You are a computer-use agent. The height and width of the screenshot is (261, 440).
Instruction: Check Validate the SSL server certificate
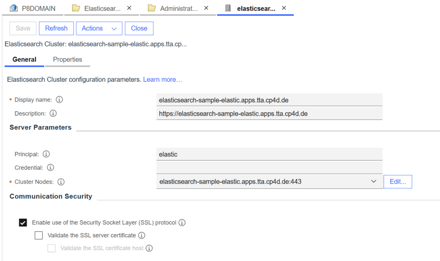click(39, 236)
